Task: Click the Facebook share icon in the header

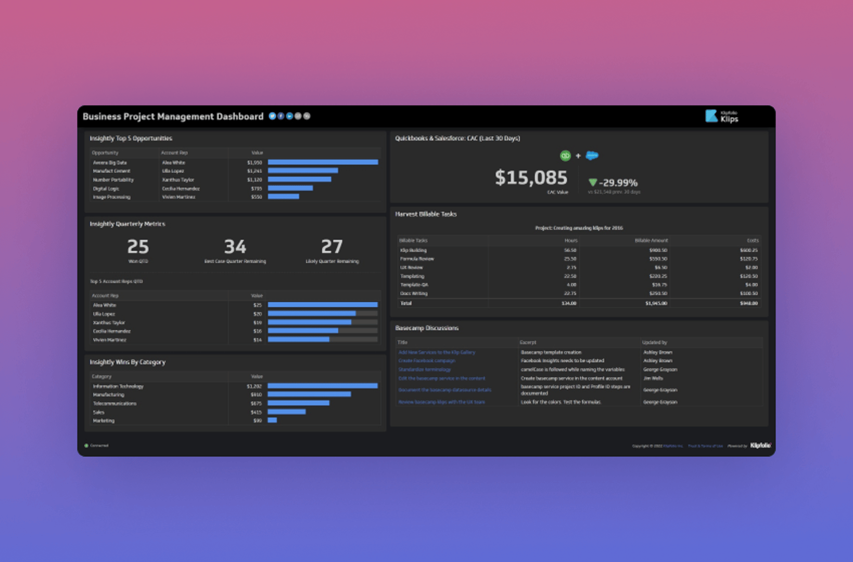Action: (281, 116)
